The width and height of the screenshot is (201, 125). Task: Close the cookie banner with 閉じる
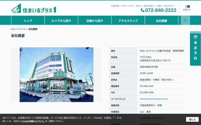pyautogui.click(x=192, y=119)
